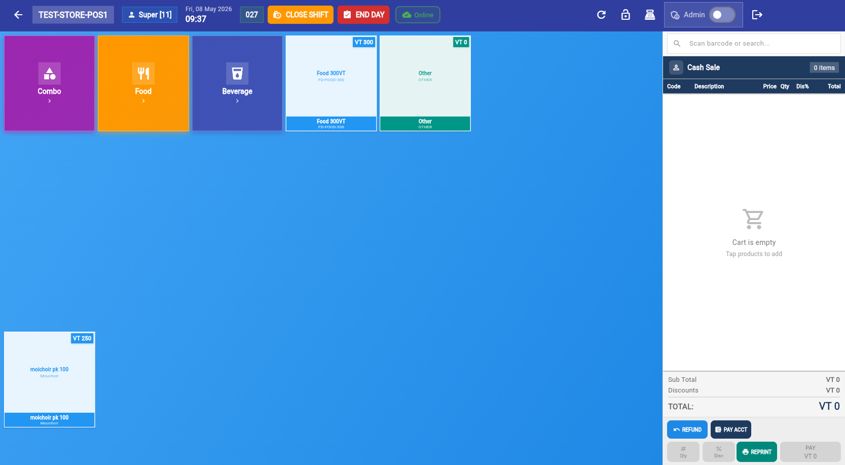
Task: Click the Qty column header
Action: 785,86
